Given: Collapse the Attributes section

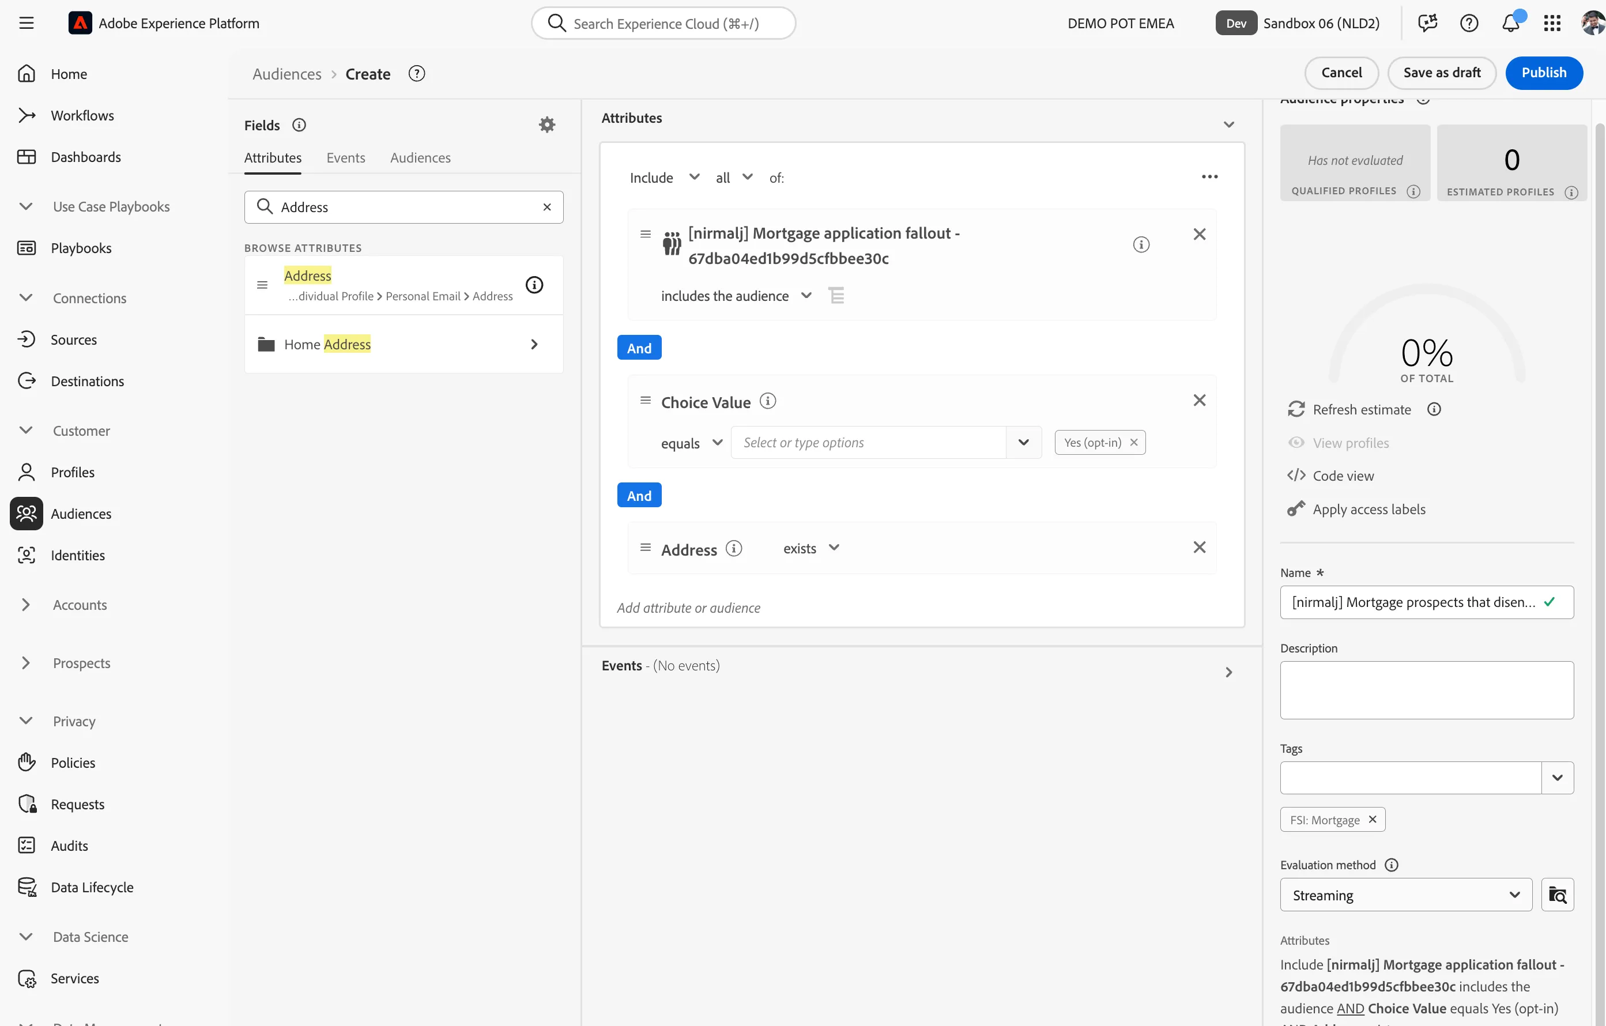Looking at the screenshot, I should pos(1228,125).
